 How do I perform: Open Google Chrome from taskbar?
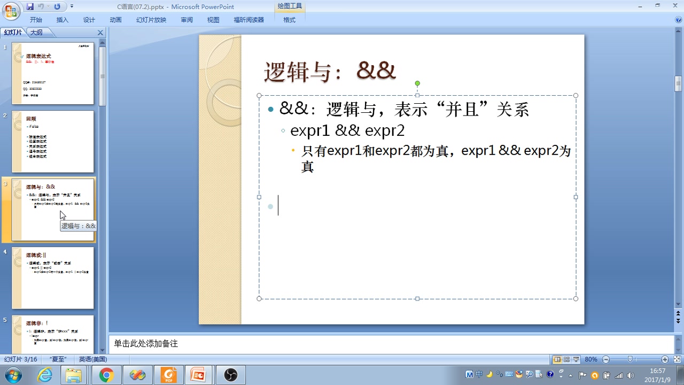click(106, 375)
